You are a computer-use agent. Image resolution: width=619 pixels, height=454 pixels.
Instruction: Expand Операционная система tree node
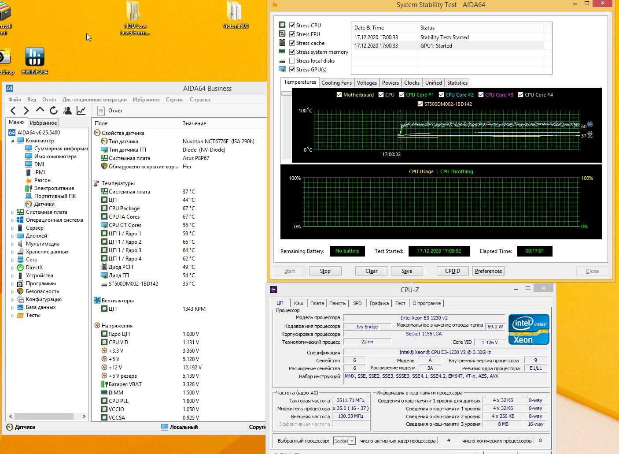tap(12, 220)
